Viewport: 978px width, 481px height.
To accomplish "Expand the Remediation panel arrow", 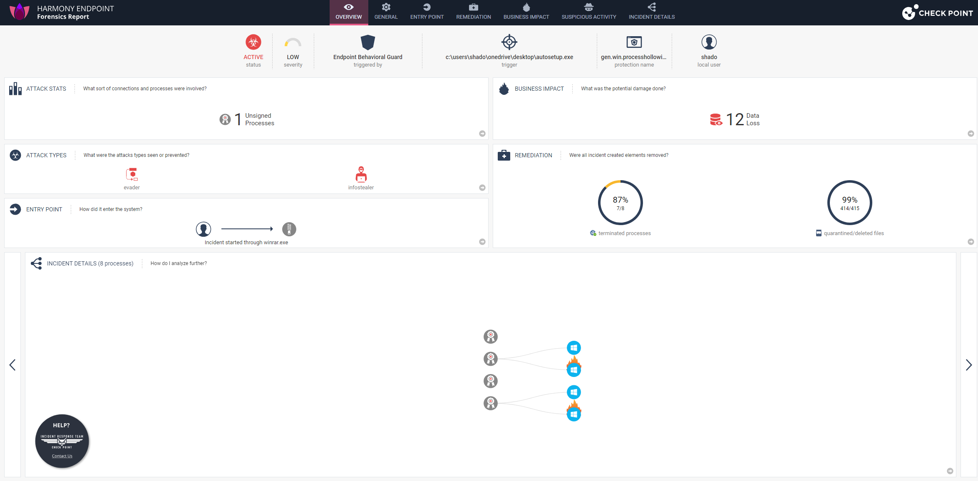I will click(x=971, y=242).
